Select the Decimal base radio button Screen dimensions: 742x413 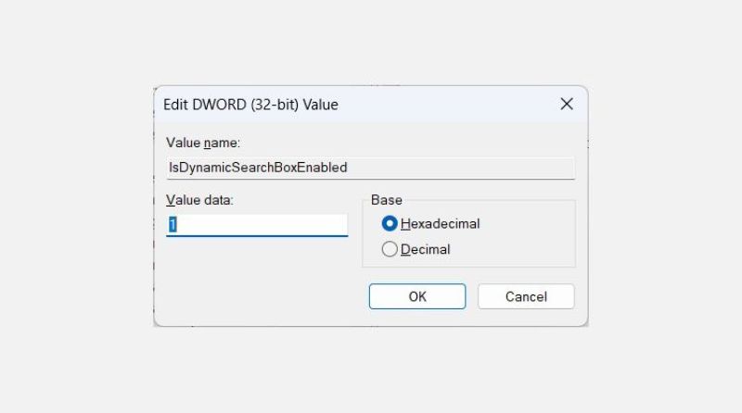pos(390,249)
